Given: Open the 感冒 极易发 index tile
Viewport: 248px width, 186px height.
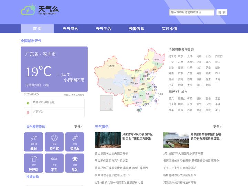Looking at the screenshot, I should [75, 142].
